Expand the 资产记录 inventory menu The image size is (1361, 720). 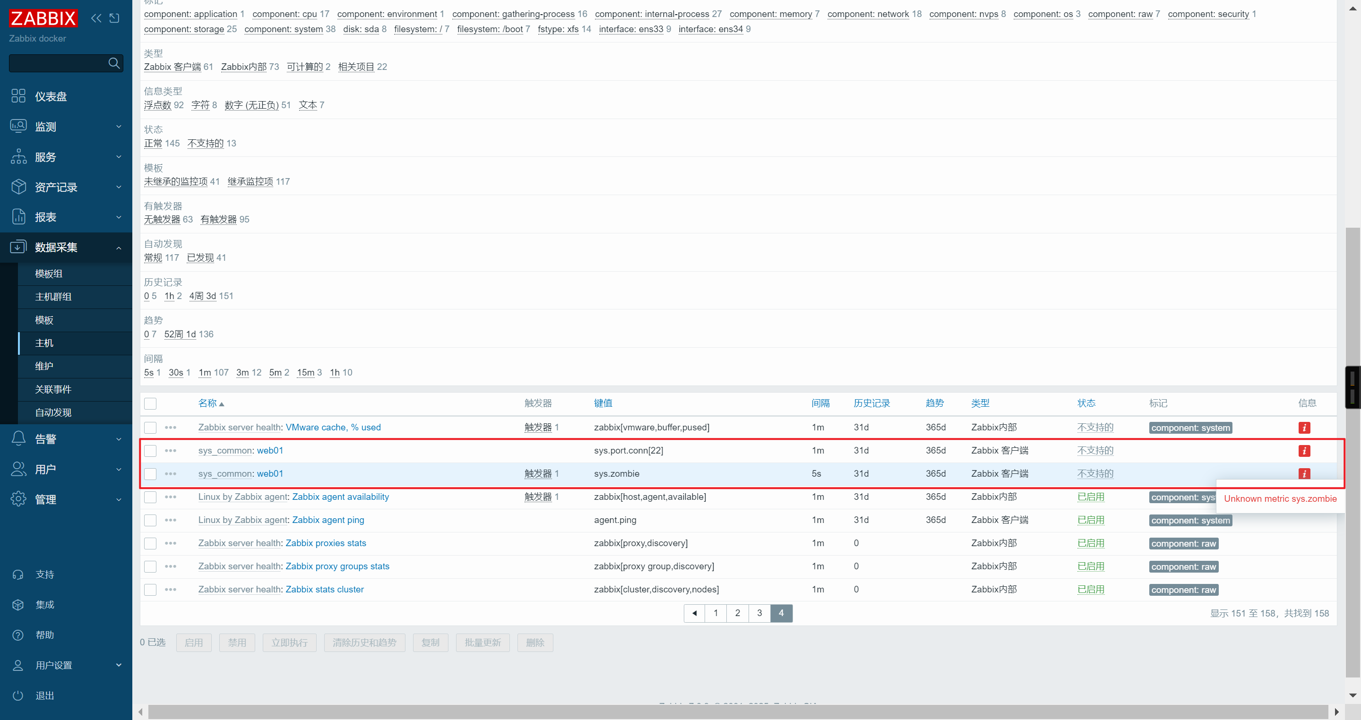coord(66,187)
